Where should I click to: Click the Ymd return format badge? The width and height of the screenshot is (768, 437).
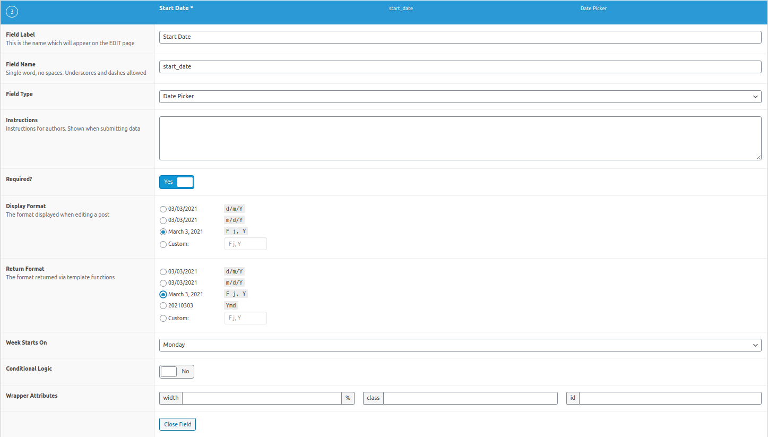click(231, 305)
